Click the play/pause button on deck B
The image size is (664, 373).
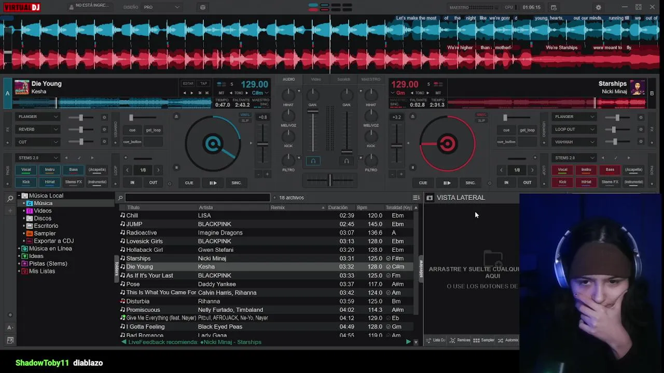[x=447, y=183]
